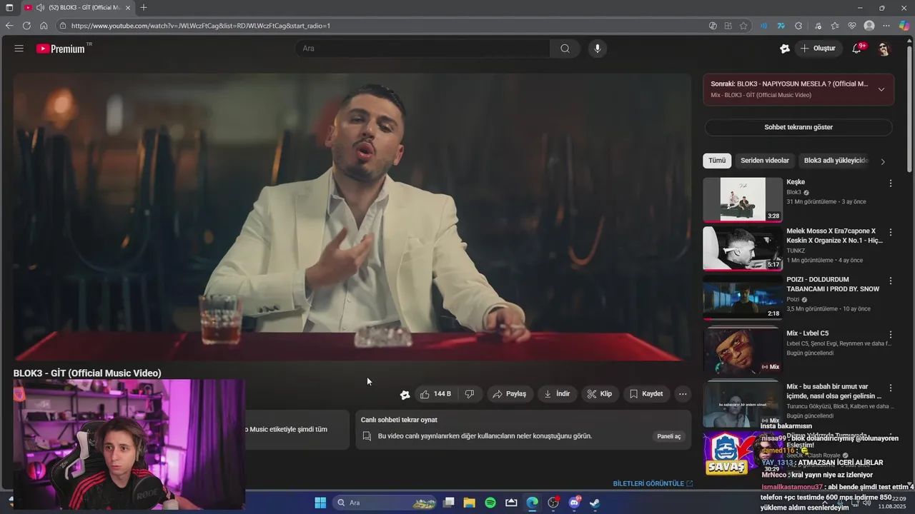Open options menu for POIZI DOLDURDUM video
This screenshot has width=915, height=514.
(x=891, y=281)
